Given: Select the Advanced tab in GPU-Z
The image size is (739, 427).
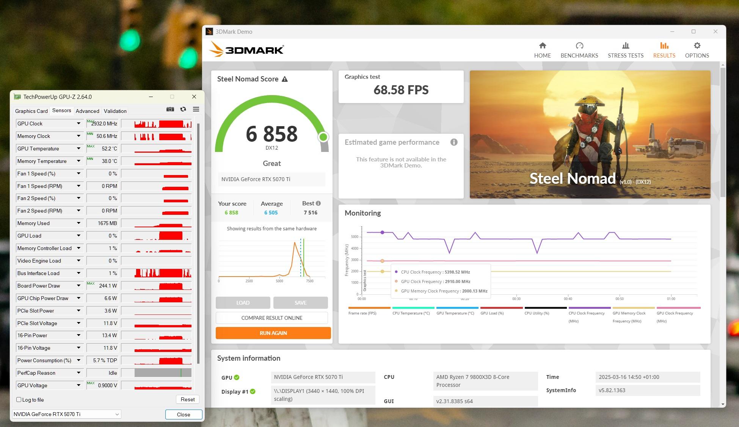Looking at the screenshot, I should click(87, 111).
